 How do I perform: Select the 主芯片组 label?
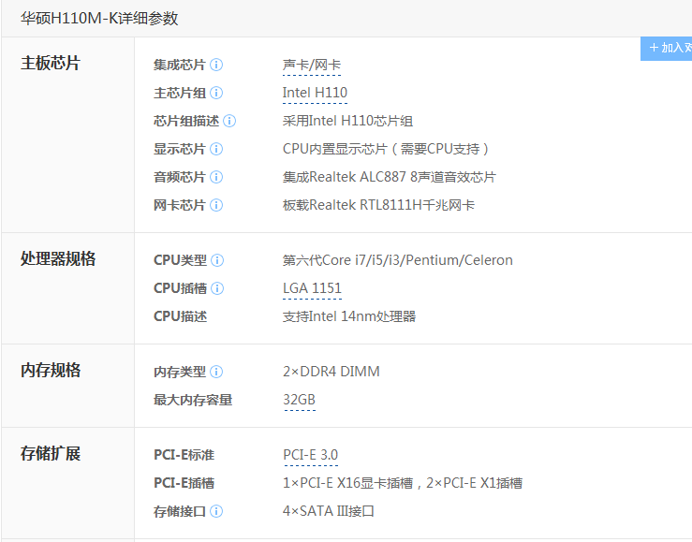pos(180,93)
